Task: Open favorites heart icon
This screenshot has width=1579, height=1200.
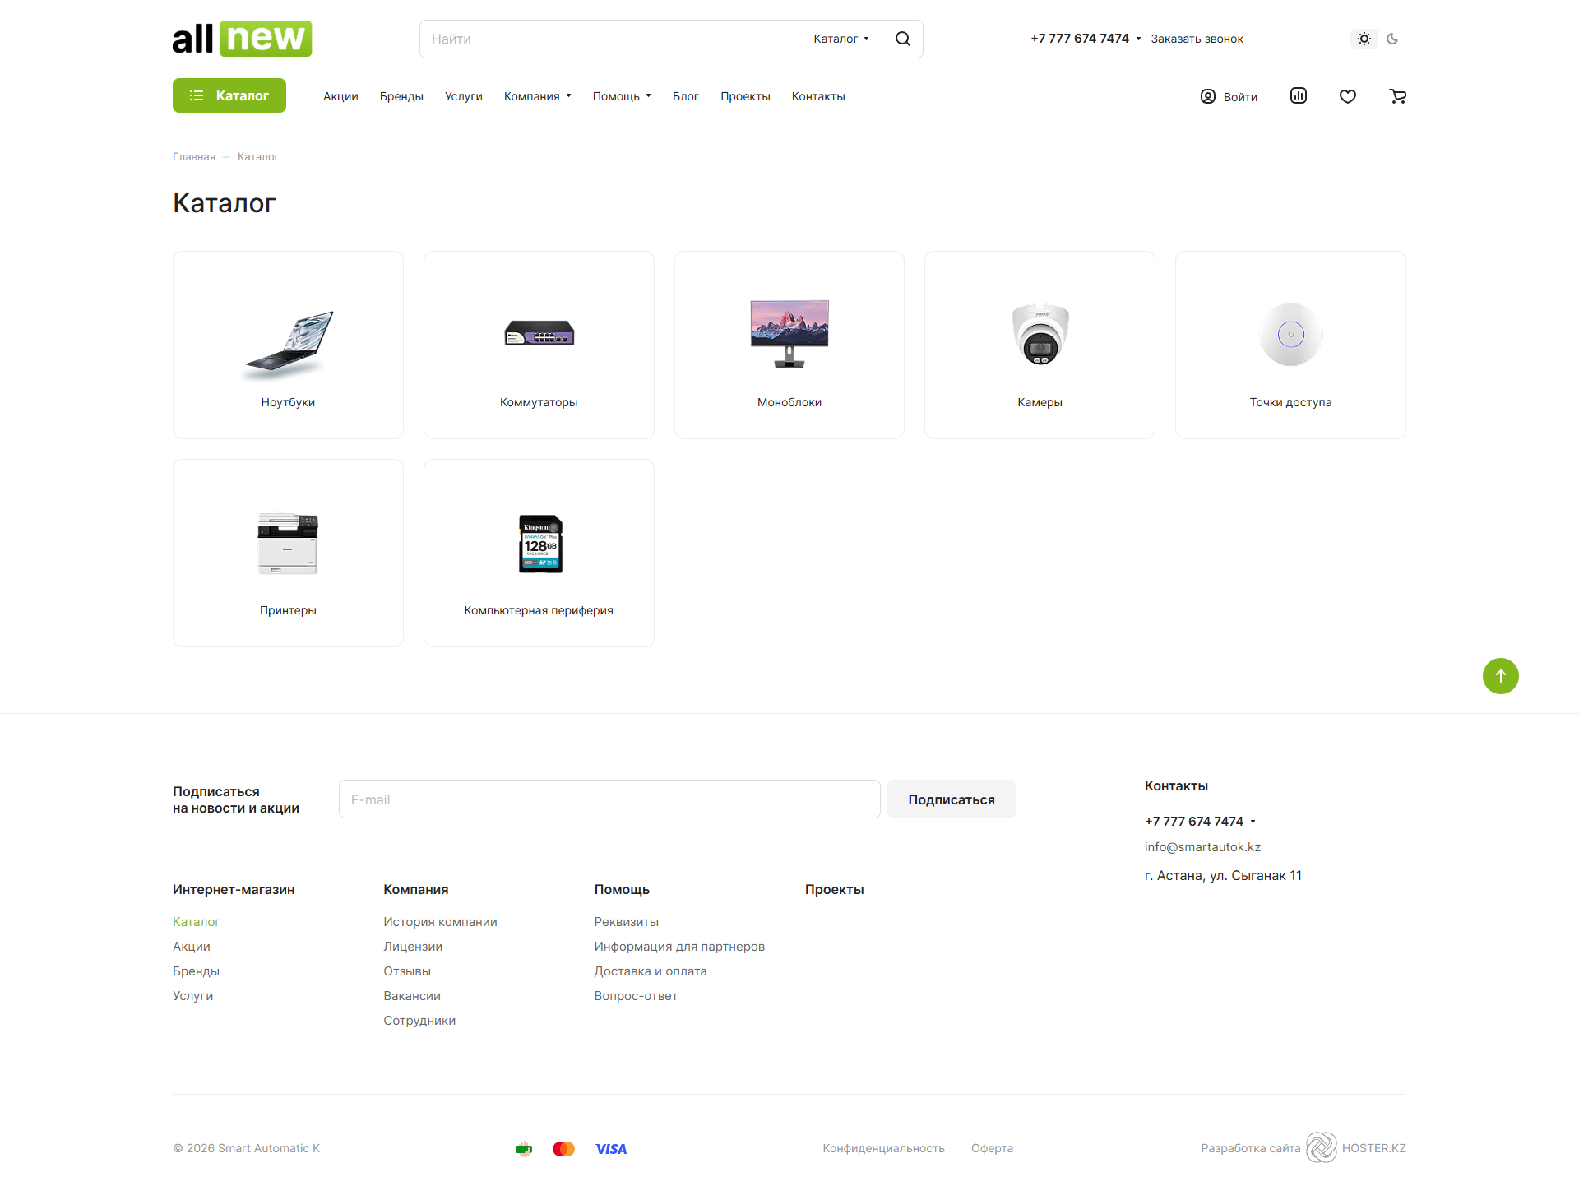Action: click(1347, 96)
